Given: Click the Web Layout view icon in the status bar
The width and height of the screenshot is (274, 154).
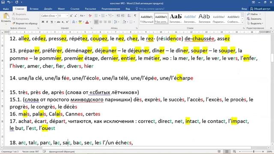Looking at the screenshot, I should click(234, 151).
